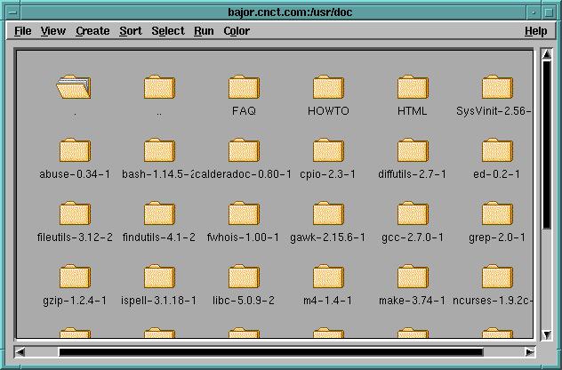
Task: Pick the gzip-1.2.4-1 folder icon
Action: click(x=75, y=277)
